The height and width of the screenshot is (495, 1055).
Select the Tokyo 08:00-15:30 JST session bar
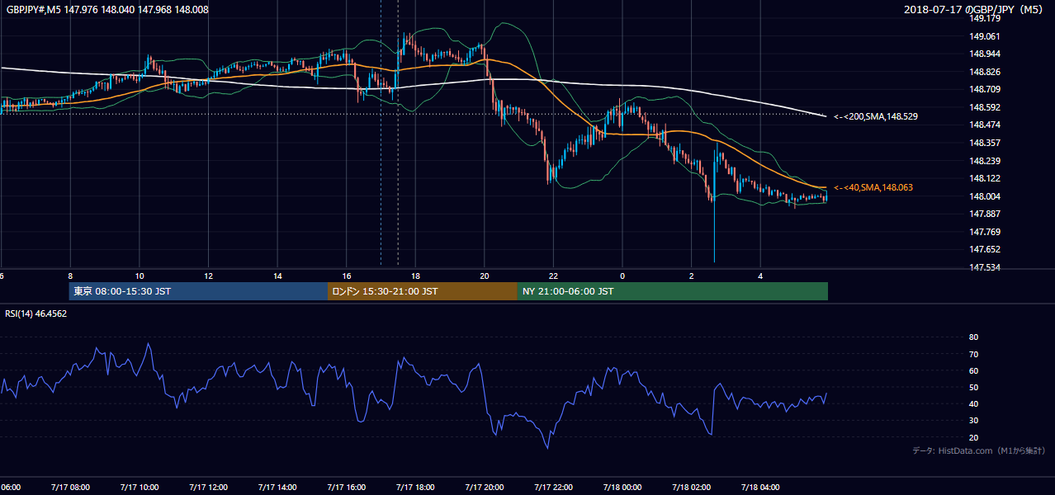point(198,291)
